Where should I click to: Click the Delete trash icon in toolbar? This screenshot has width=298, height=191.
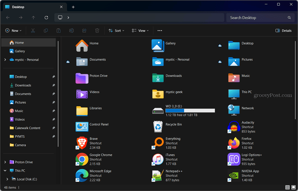point(97,30)
